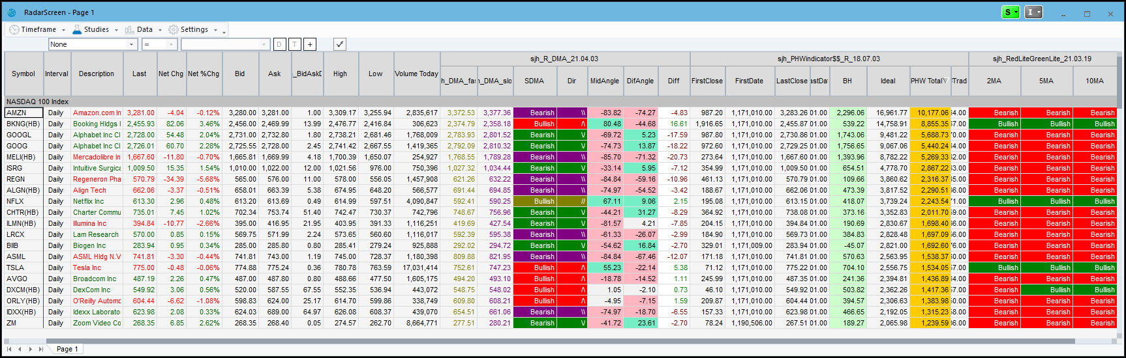Click the plus add-filter button
The height and width of the screenshot is (358, 1126).
click(x=310, y=44)
